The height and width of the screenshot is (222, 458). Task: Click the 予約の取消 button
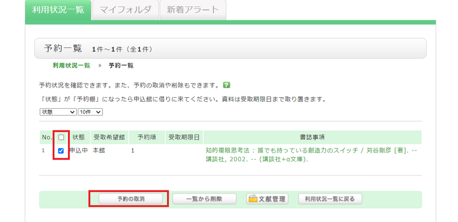tap(131, 199)
